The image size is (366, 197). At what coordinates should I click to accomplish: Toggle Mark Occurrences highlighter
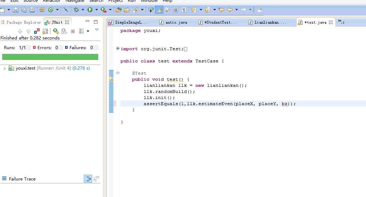coord(159,10)
